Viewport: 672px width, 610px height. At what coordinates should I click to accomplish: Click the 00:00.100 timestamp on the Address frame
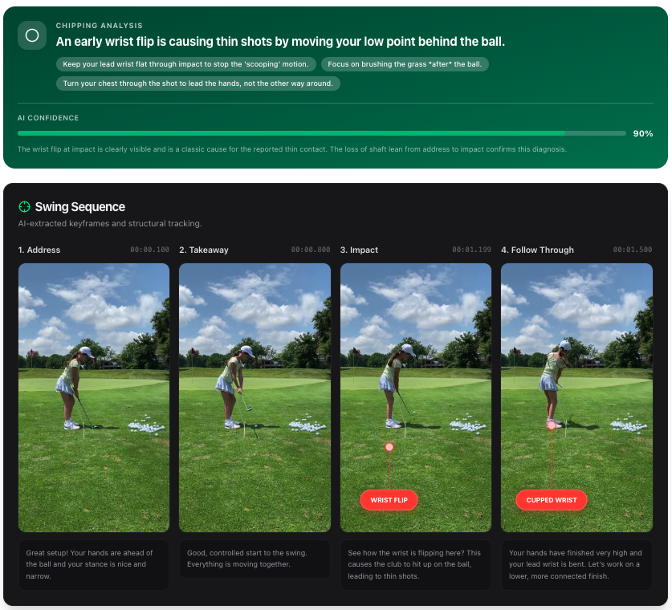click(x=149, y=250)
